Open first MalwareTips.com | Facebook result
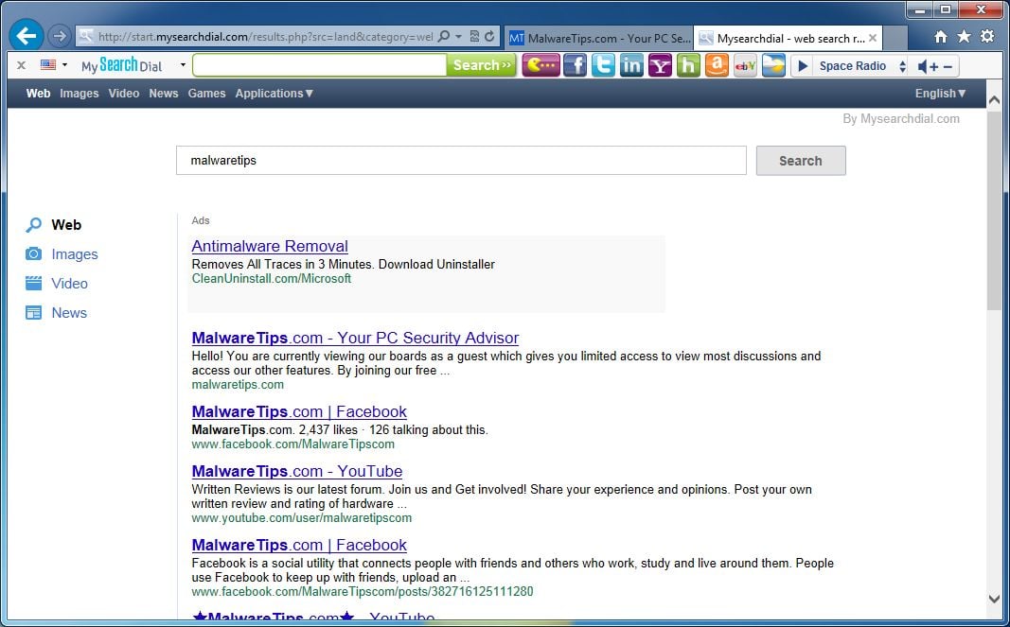This screenshot has width=1010, height=627. click(x=299, y=411)
